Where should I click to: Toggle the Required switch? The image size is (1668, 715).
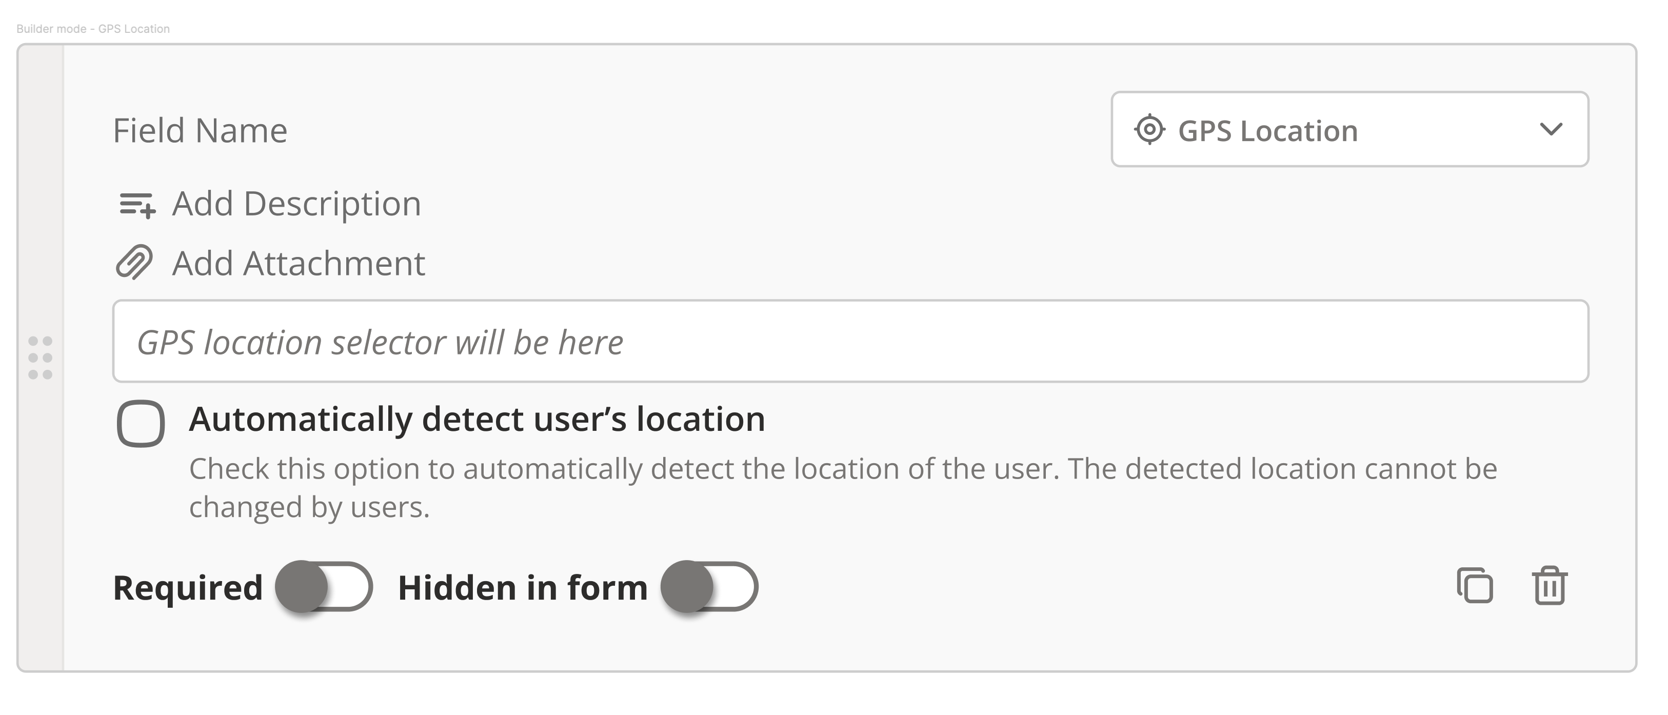[324, 587]
